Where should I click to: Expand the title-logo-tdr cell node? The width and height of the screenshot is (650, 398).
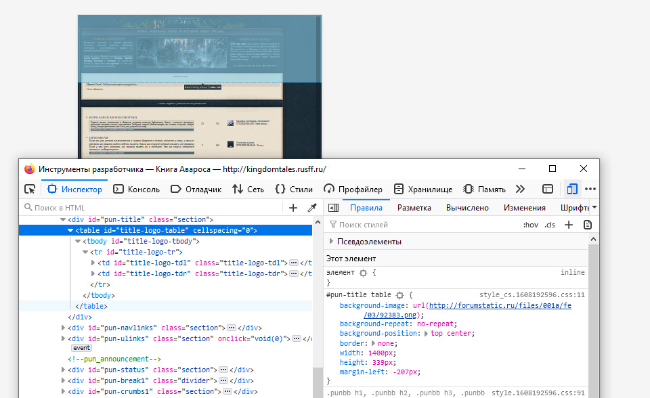(x=93, y=273)
